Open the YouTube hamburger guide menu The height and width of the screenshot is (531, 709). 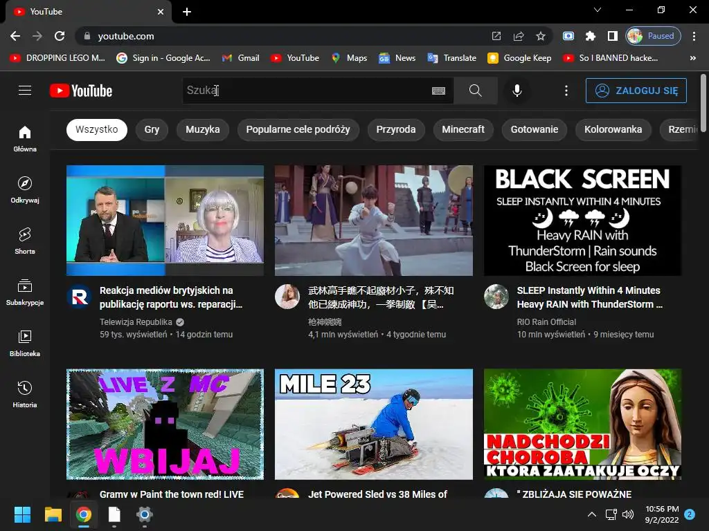coord(25,91)
